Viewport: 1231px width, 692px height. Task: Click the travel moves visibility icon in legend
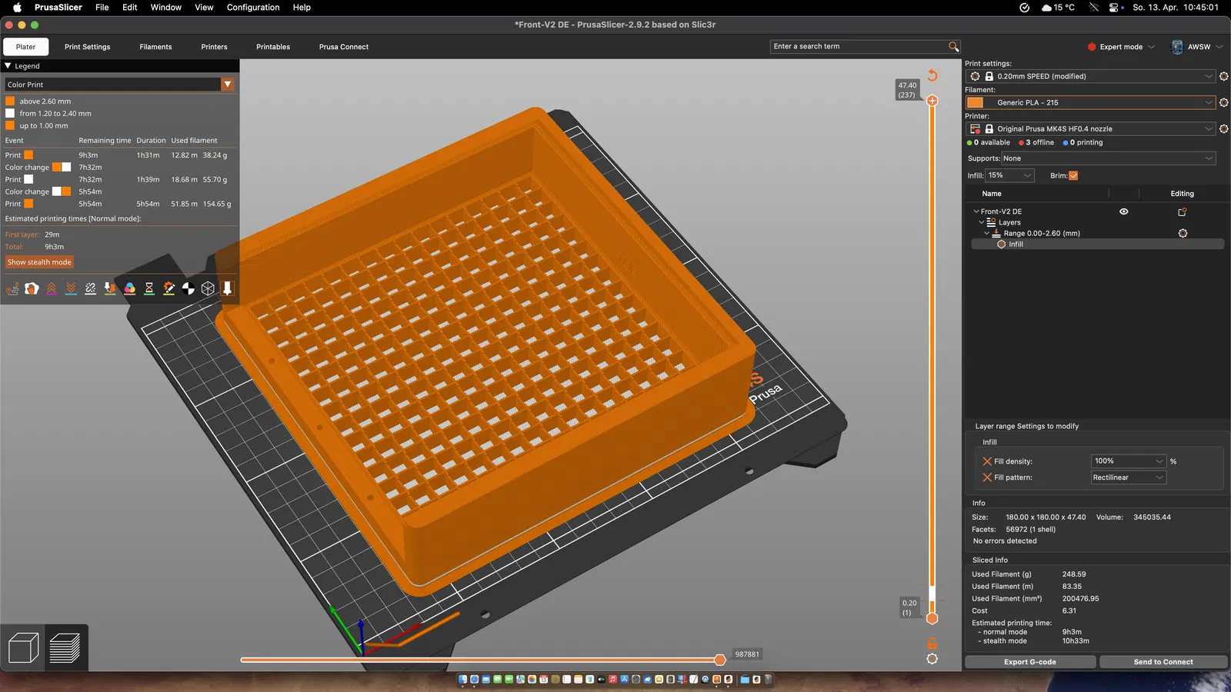point(12,288)
